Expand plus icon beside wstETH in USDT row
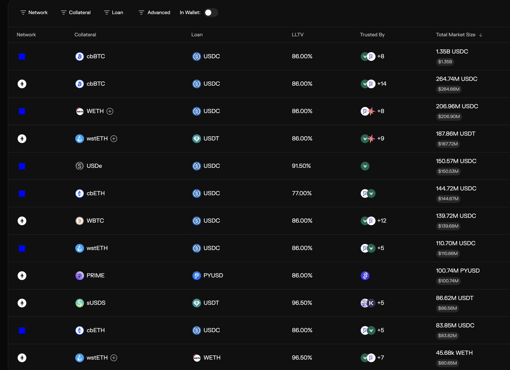Screen dimensions: 510x370 pyautogui.click(x=114, y=138)
